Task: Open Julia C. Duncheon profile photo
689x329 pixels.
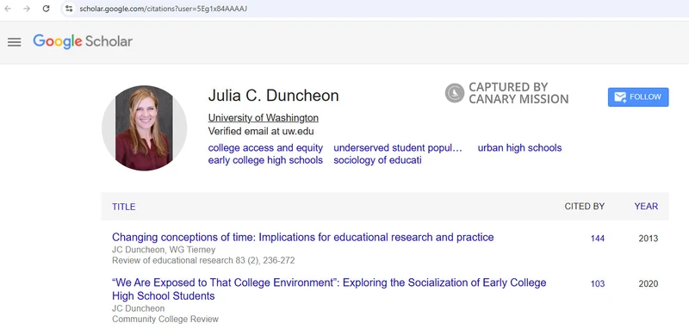Action: [x=144, y=127]
